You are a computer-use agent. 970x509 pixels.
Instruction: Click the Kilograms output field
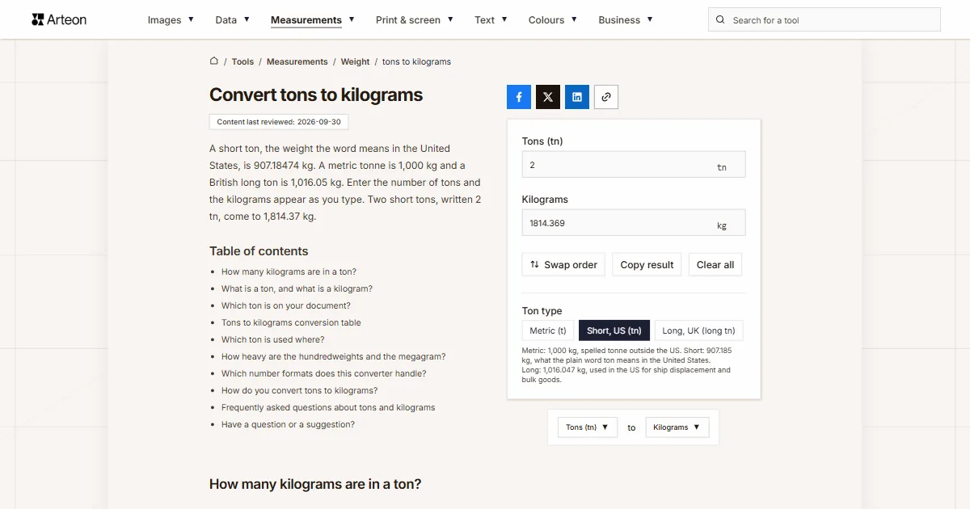tap(634, 223)
